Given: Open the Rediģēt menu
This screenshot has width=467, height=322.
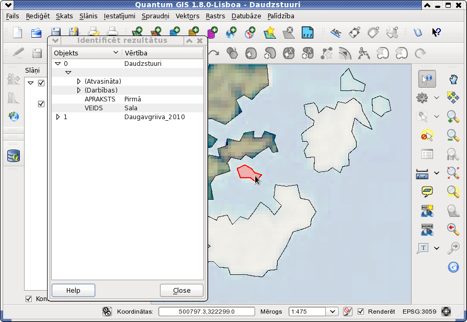Looking at the screenshot, I should click(x=38, y=16).
